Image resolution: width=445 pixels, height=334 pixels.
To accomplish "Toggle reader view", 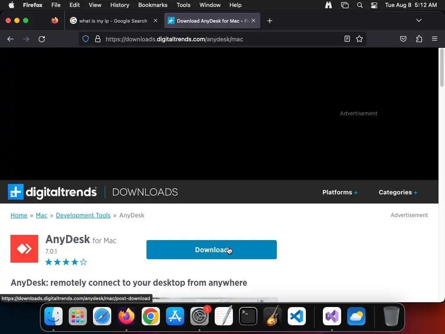I will (347, 39).
